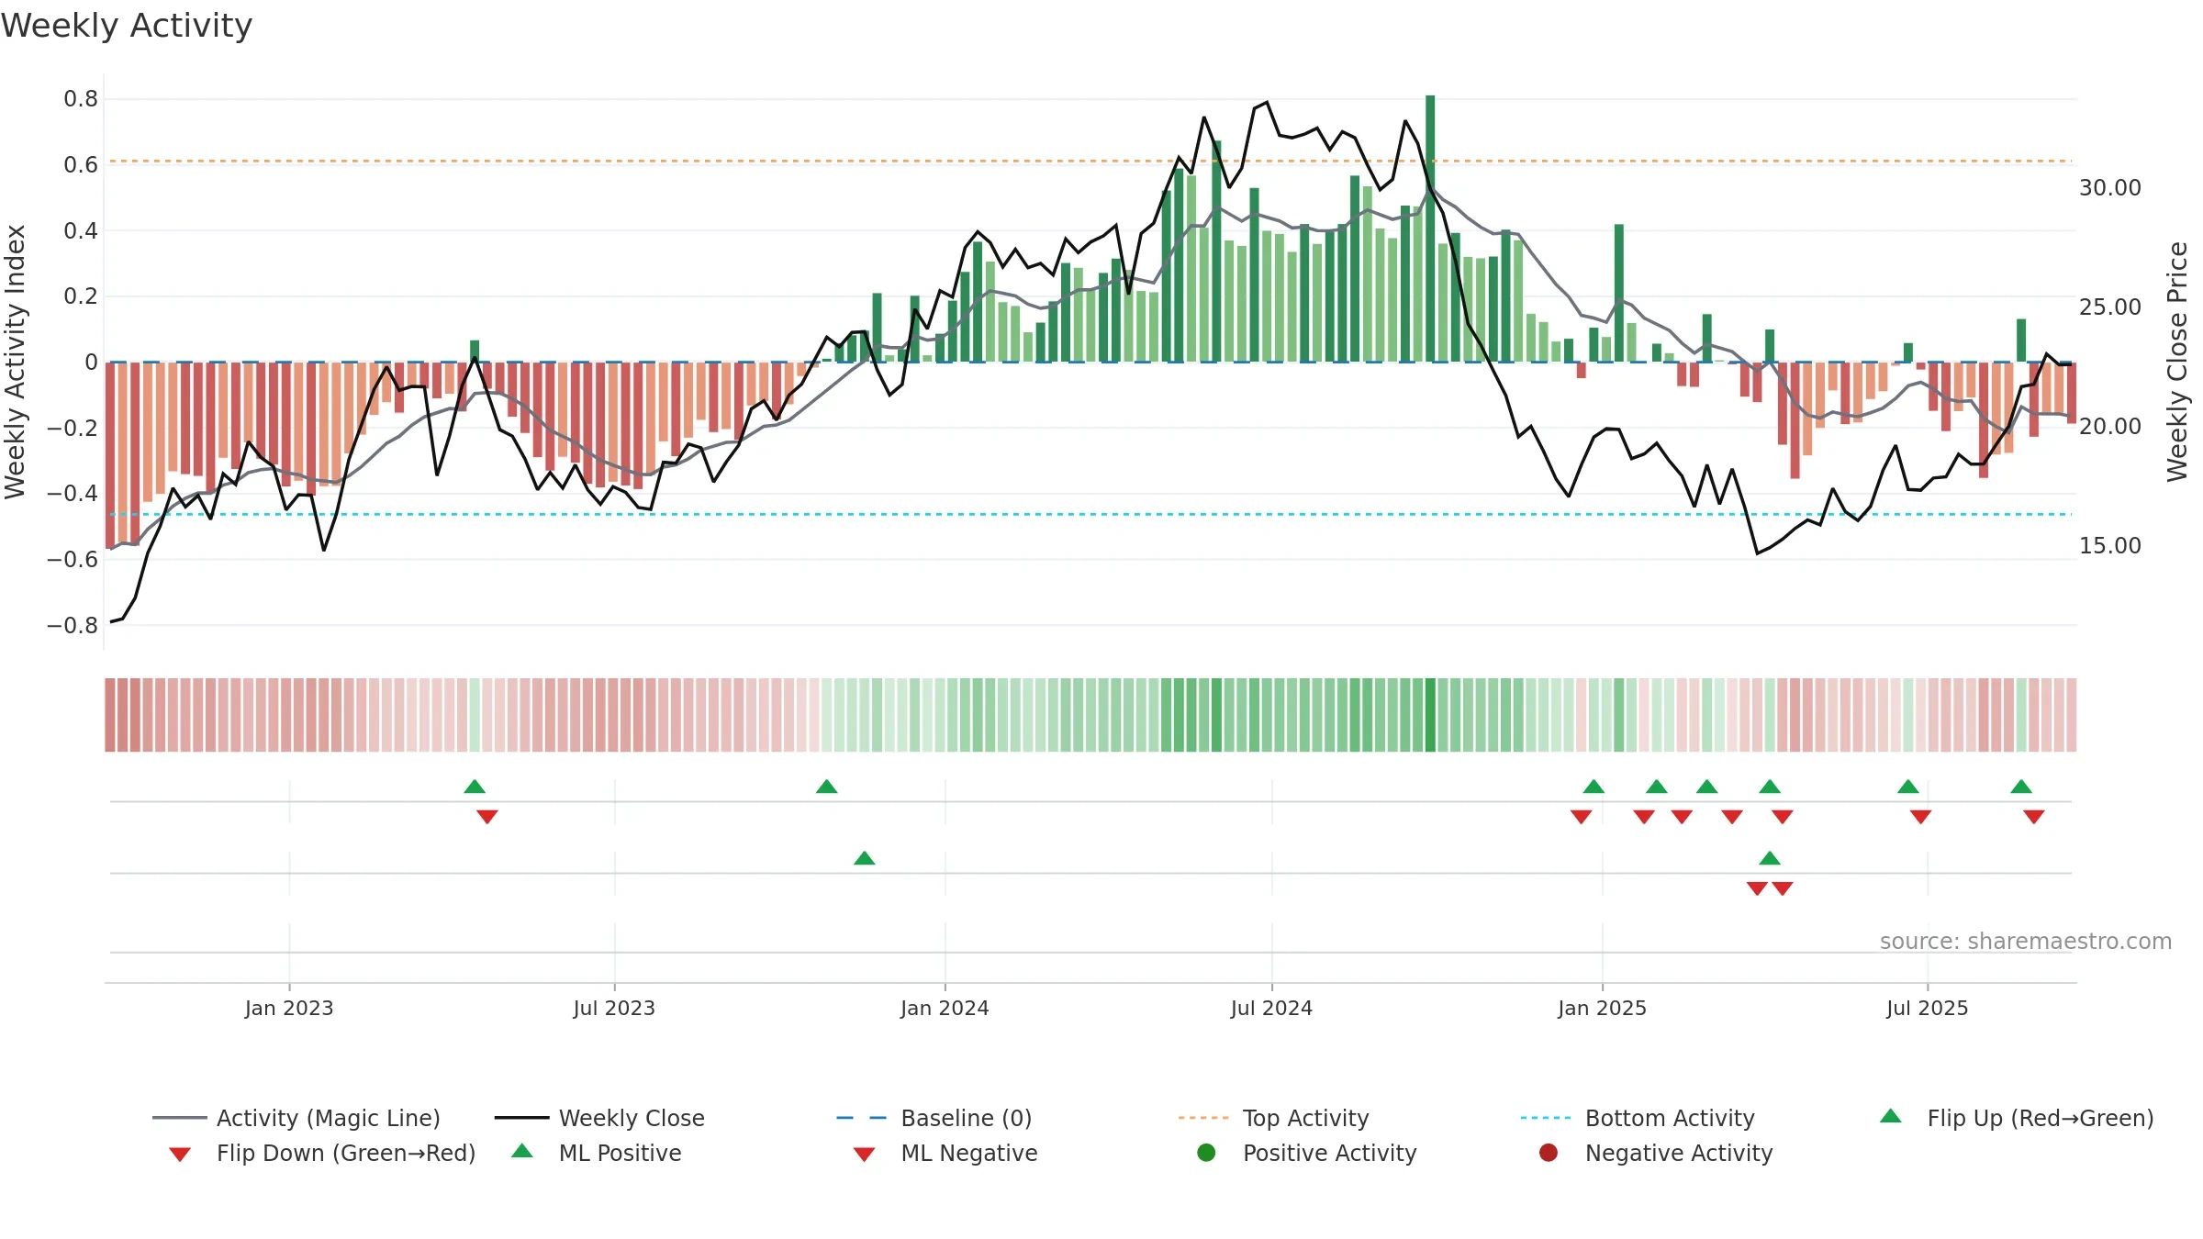Click the Flip Down triangle closest to Jul 2025

pyautogui.click(x=1920, y=817)
